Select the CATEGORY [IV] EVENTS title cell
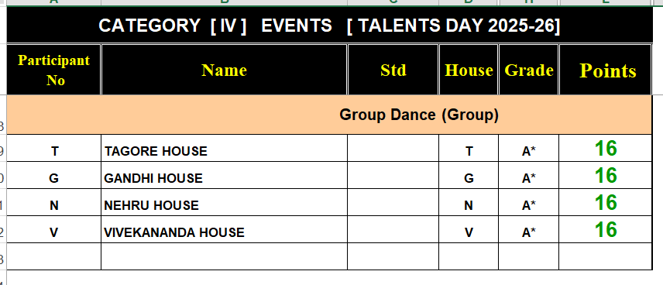The image size is (663, 285). [x=329, y=26]
